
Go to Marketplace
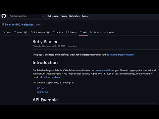point(74,16)
